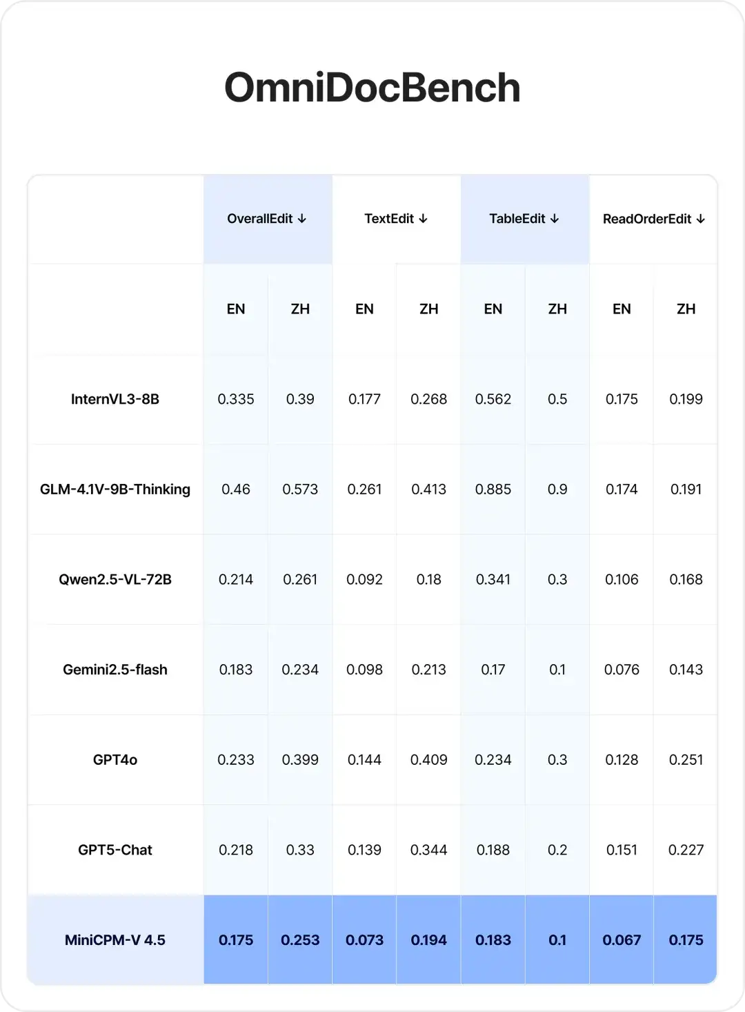Click the arrow icon after ReadOrderEdit
This screenshot has height=1012, width=745.
pos(701,219)
